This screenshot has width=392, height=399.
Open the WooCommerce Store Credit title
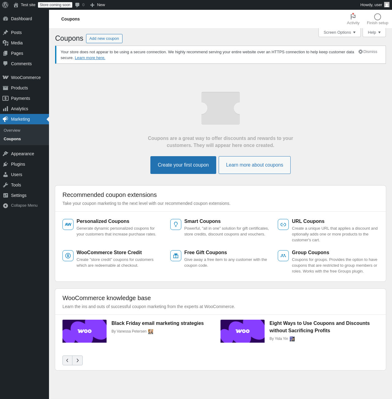click(109, 253)
